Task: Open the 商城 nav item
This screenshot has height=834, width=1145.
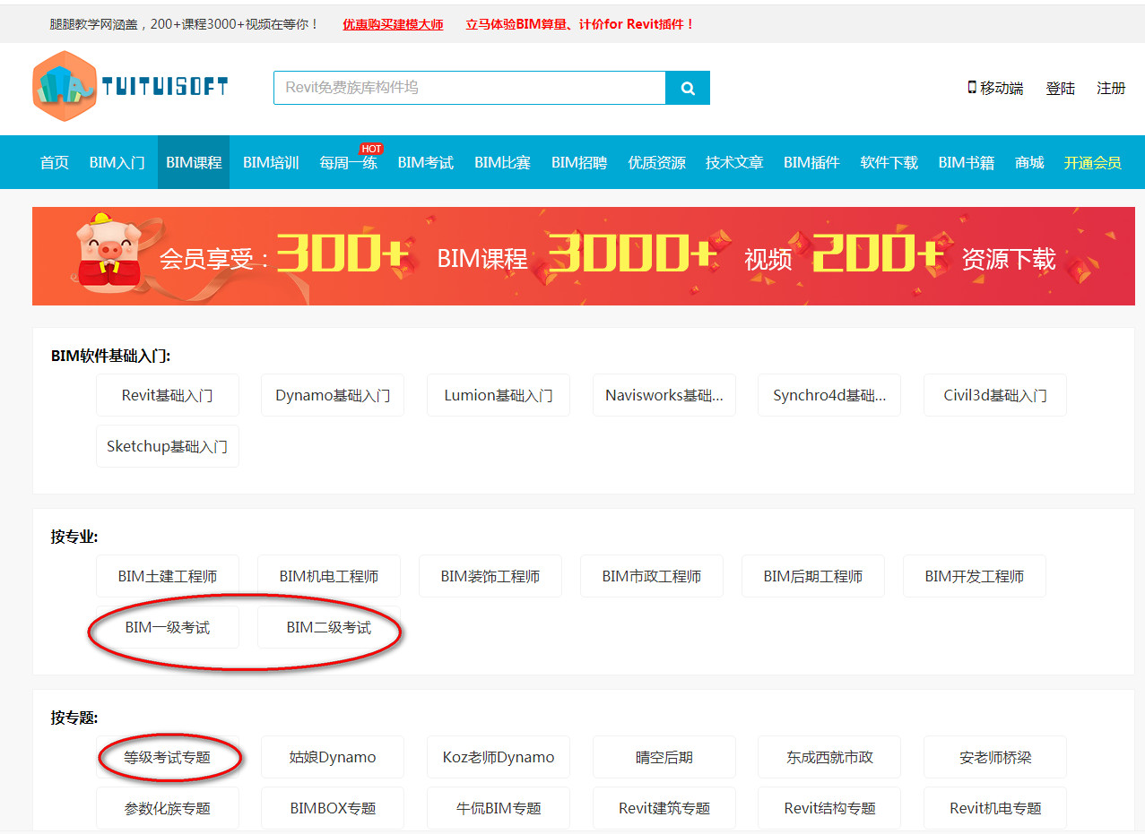Action: (1029, 162)
